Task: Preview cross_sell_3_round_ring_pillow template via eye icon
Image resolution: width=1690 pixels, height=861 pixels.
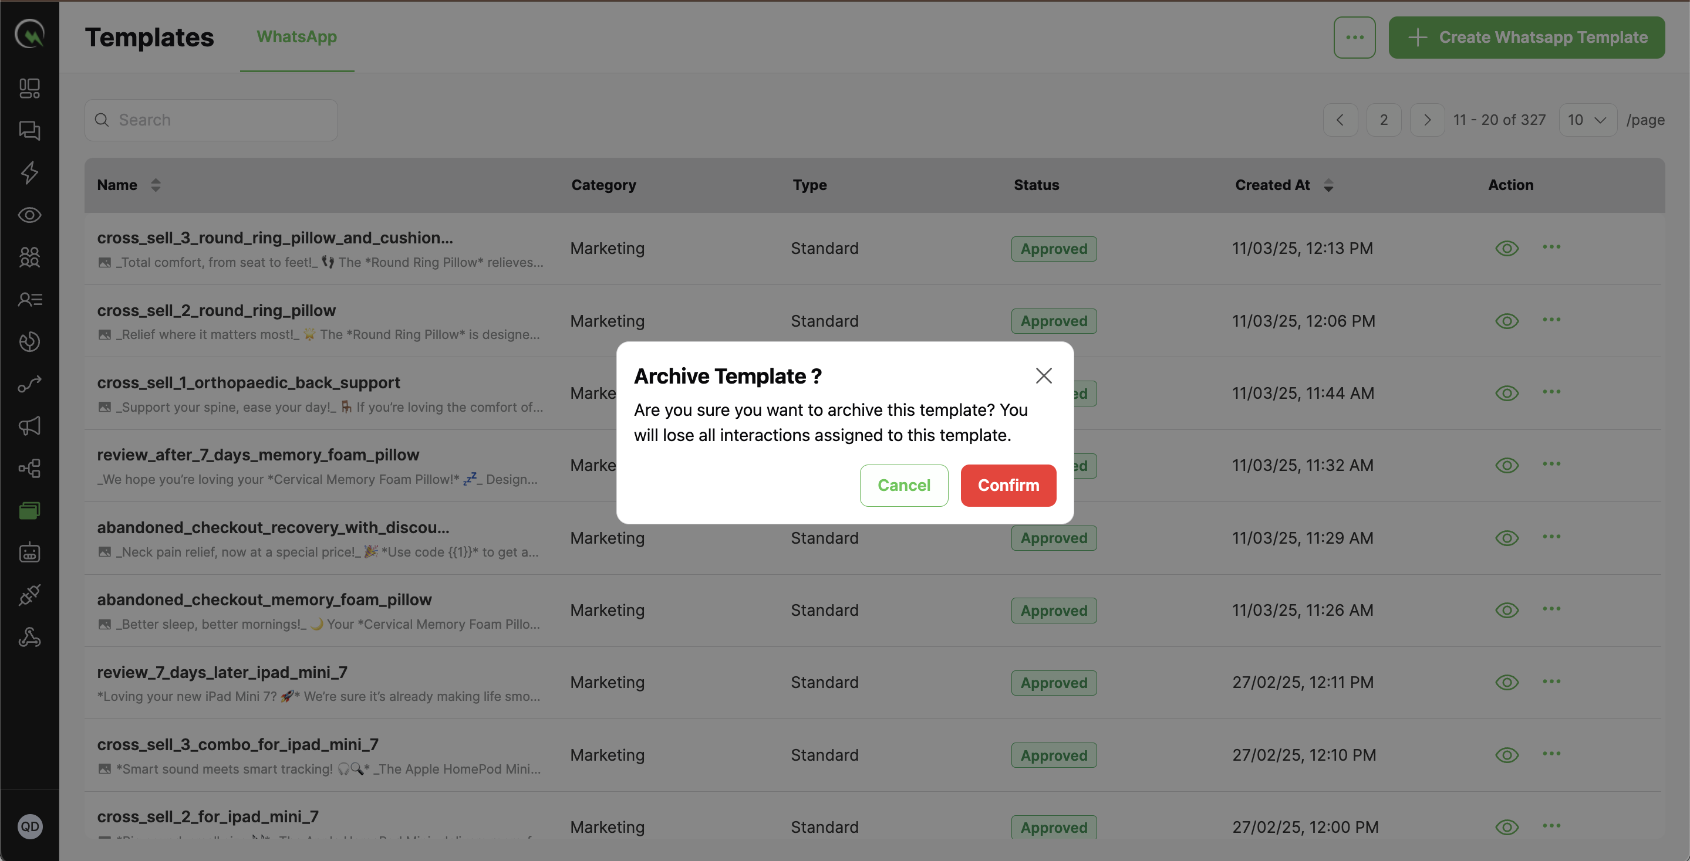Action: coord(1507,248)
